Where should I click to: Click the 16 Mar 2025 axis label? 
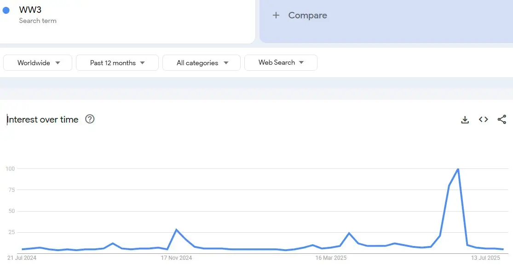click(x=331, y=258)
